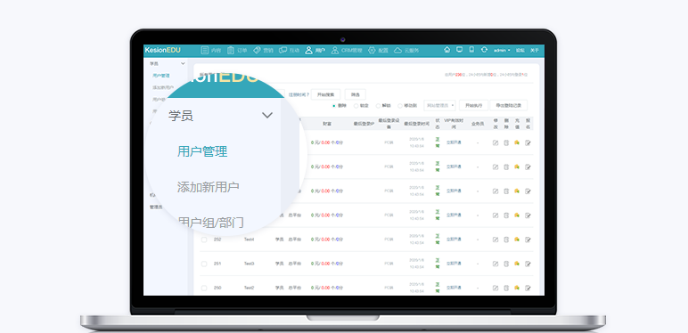688x333 pixels.
Task: Edit user 251 via pencil icon
Action: tap(496, 264)
